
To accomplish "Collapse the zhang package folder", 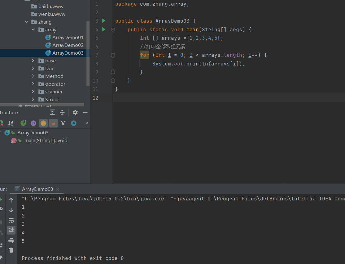I will [26, 22].
